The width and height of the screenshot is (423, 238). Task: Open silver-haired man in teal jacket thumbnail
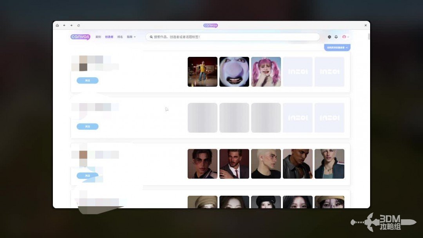coord(329,164)
